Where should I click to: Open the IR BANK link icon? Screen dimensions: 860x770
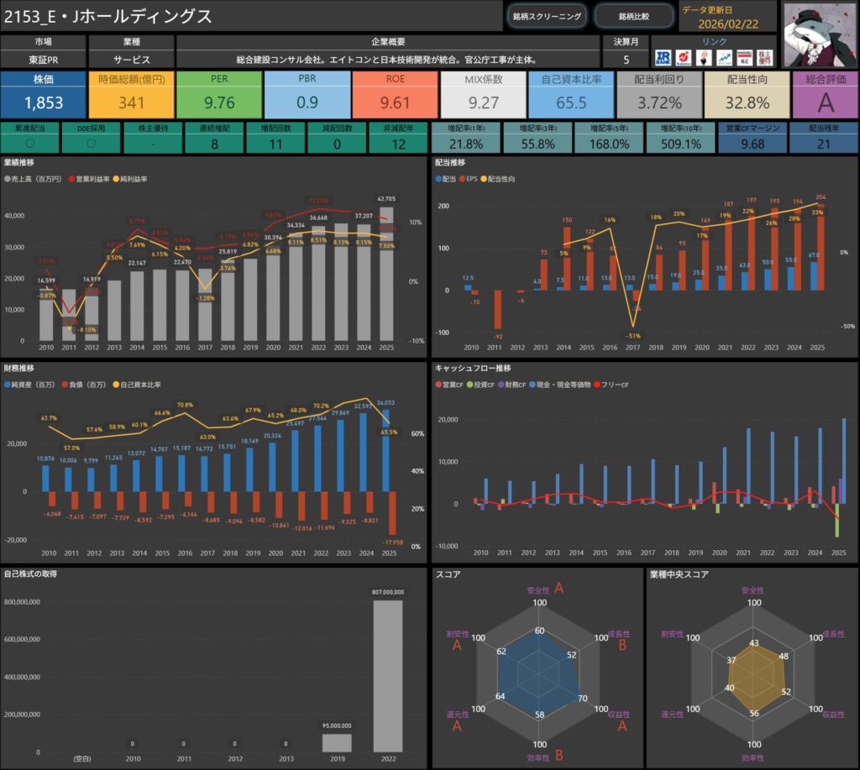click(663, 57)
